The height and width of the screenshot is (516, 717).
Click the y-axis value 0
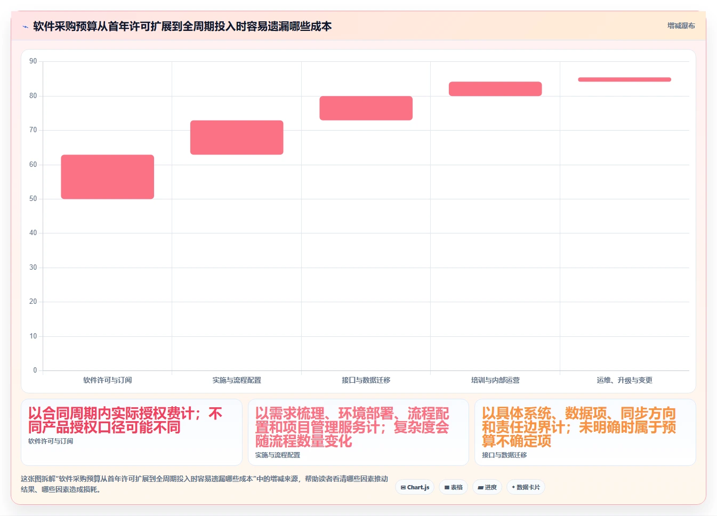35,370
